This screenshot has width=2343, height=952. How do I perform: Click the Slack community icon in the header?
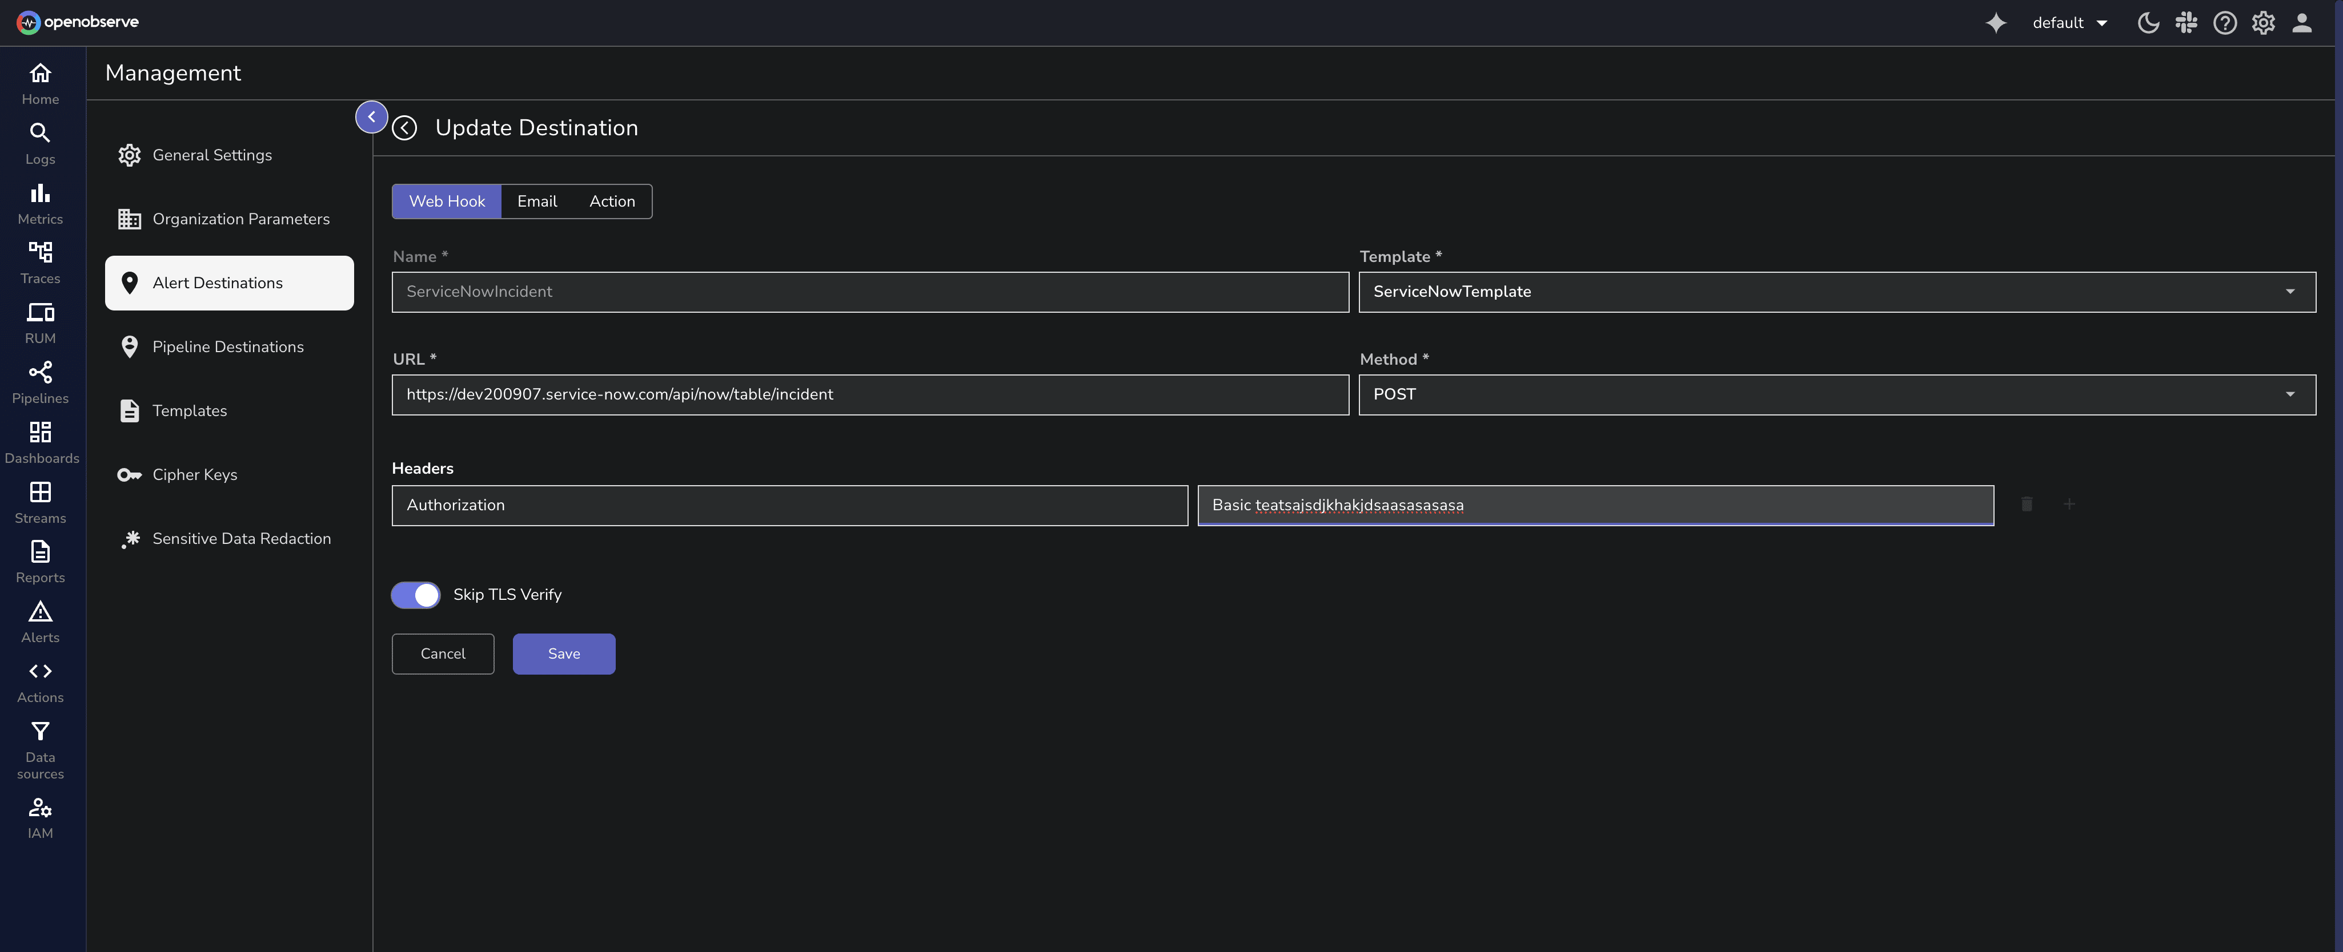pyautogui.click(x=2186, y=23)
